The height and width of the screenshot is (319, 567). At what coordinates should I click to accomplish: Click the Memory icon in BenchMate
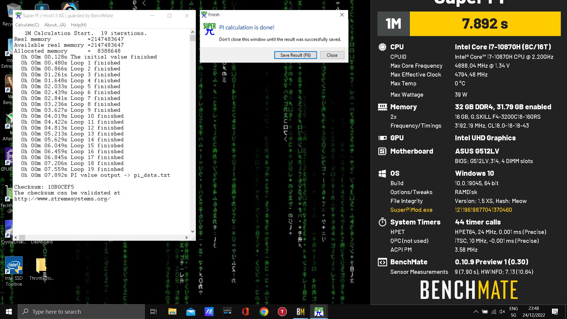point(382,107)
